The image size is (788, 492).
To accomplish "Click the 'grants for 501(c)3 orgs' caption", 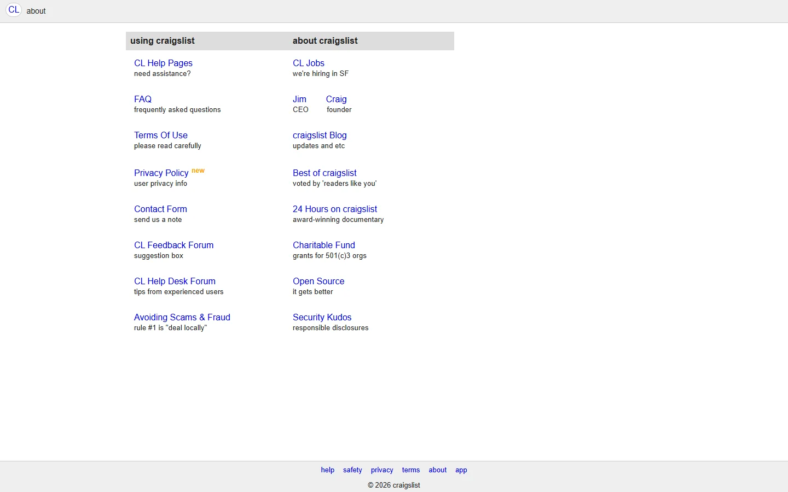I will click(x=329, y=256).
